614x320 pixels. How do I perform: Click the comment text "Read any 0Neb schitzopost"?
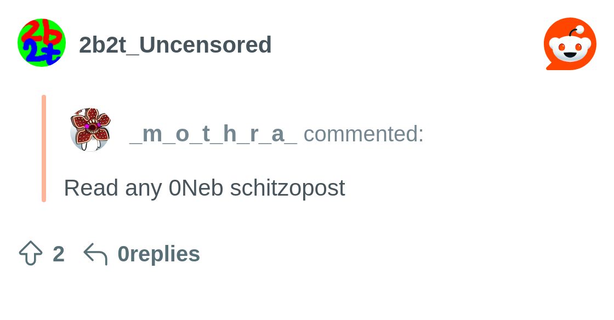(204, 188)
